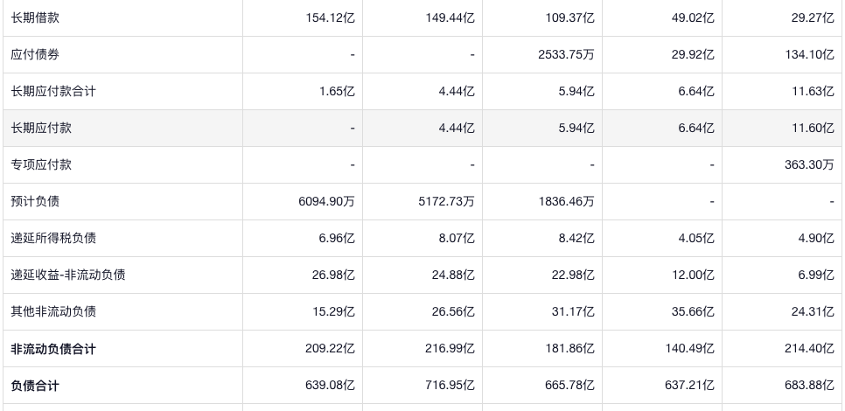Click the bold 非流动负债合计 row label
Image resolution: width=845 pixels, height=411 pixels.
click(x=53, y=349)
